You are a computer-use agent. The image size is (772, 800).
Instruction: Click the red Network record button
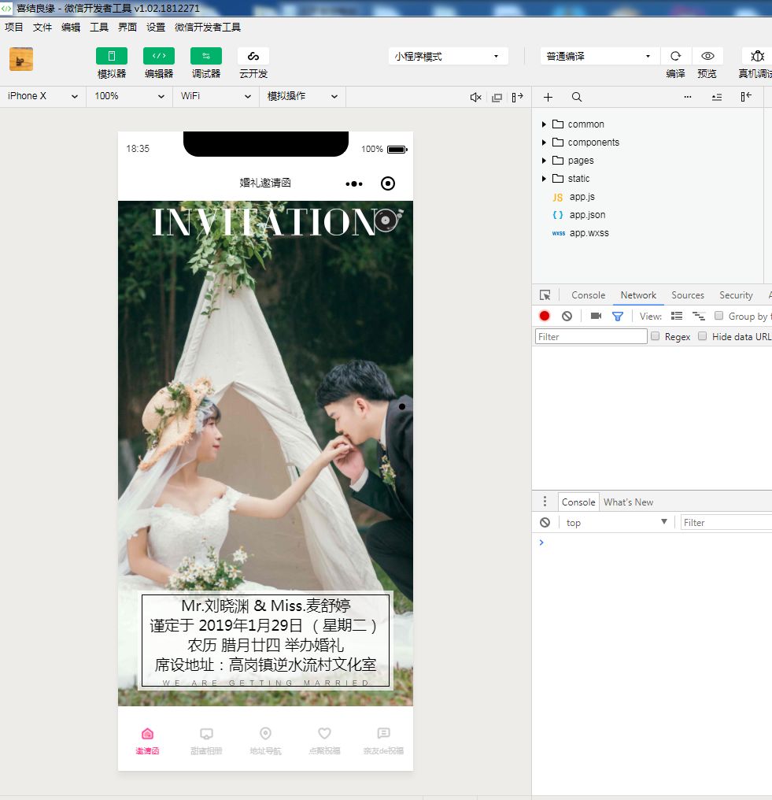click(x=545, y=316)
